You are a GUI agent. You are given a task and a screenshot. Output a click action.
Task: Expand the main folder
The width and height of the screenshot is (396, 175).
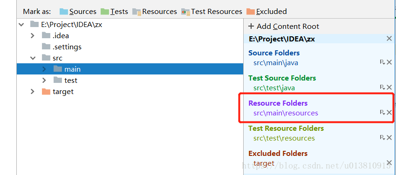point(44,69)
